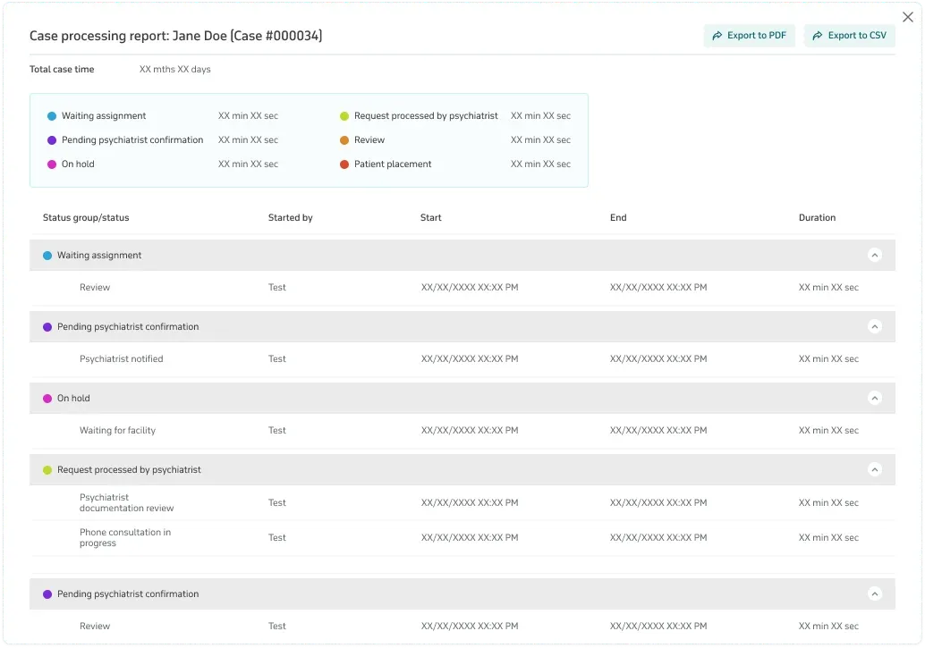Click magenta dot in On hold group header
The height and width of the screenshot is (648, 925).
(47, 399)
